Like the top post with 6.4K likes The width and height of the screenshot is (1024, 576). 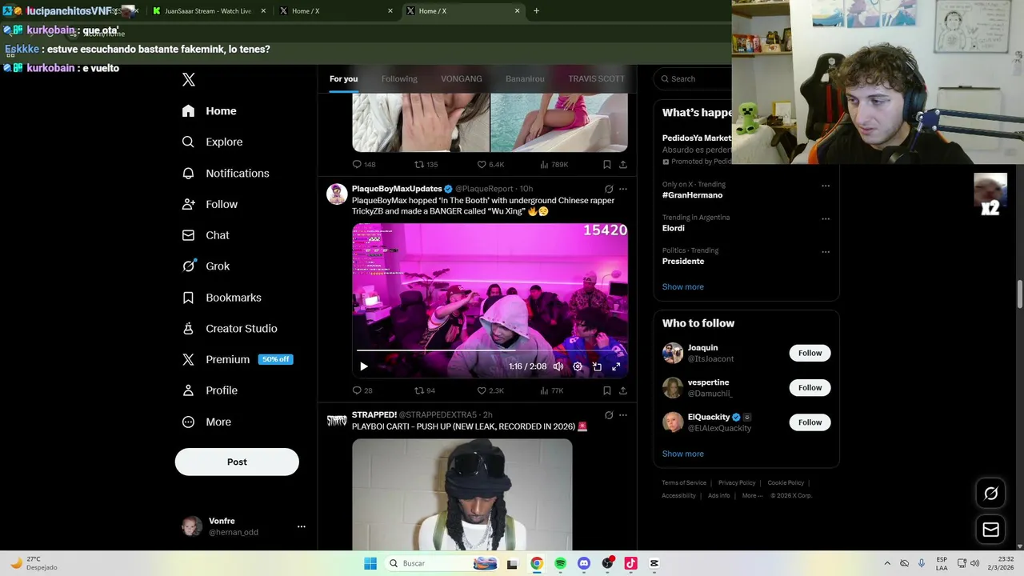pos(490,164)
